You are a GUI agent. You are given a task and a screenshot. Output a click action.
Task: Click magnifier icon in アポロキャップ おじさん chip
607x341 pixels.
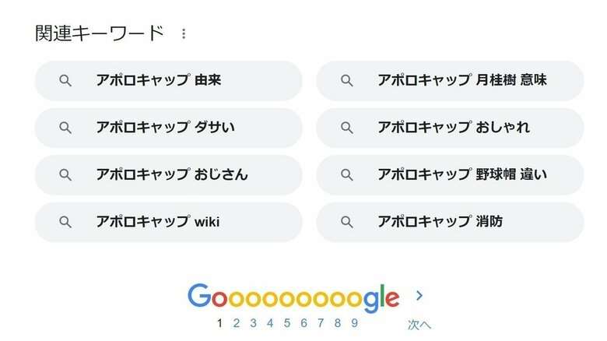pyautogui.click(x=65, y=174)
